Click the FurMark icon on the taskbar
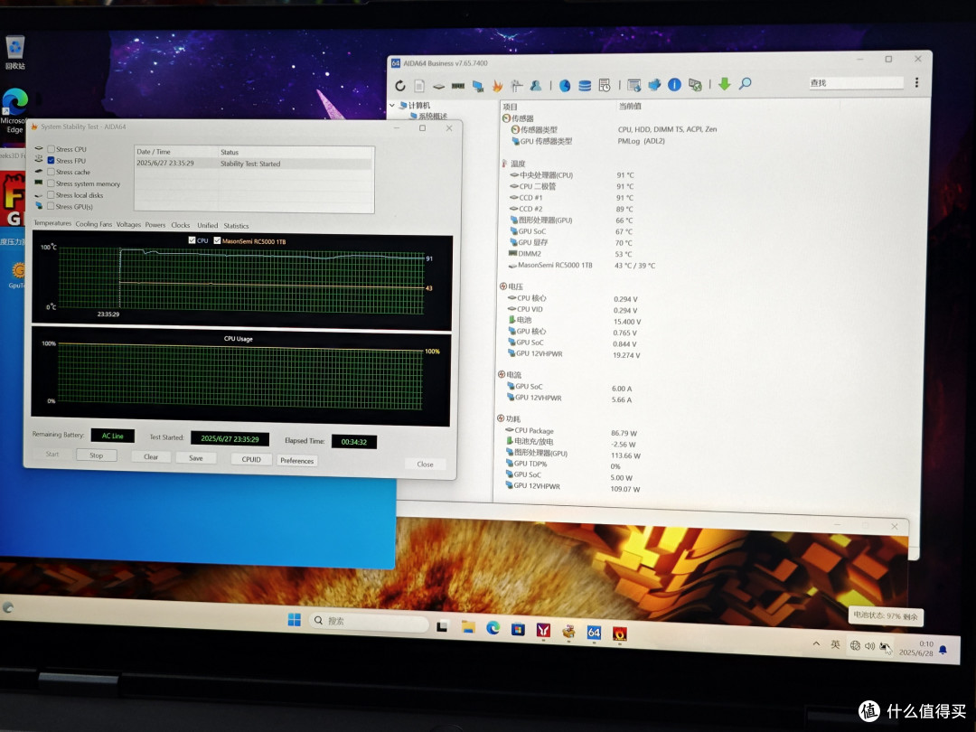Screen dimensions: 976x732 coord(619,633)
